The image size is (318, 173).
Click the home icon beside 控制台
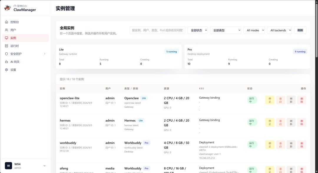click(x=6, y=22)
